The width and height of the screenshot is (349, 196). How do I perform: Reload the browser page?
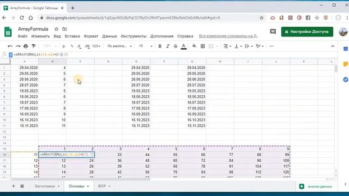tap(22, 18)
